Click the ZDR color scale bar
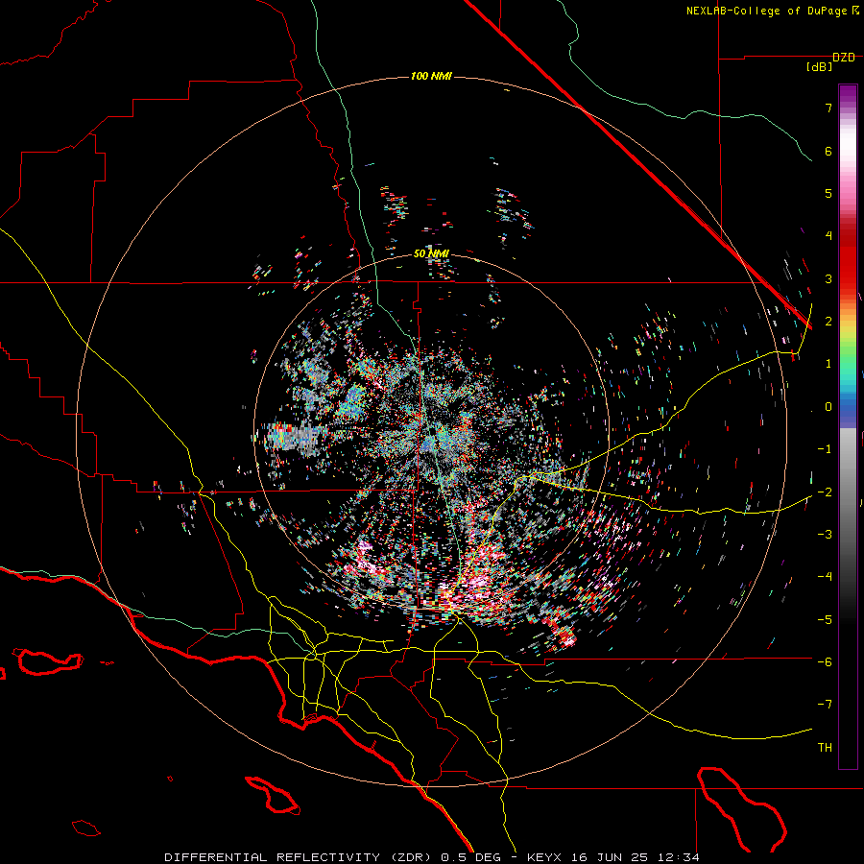The height and width of the screenshot is (864, 864). 848,426
